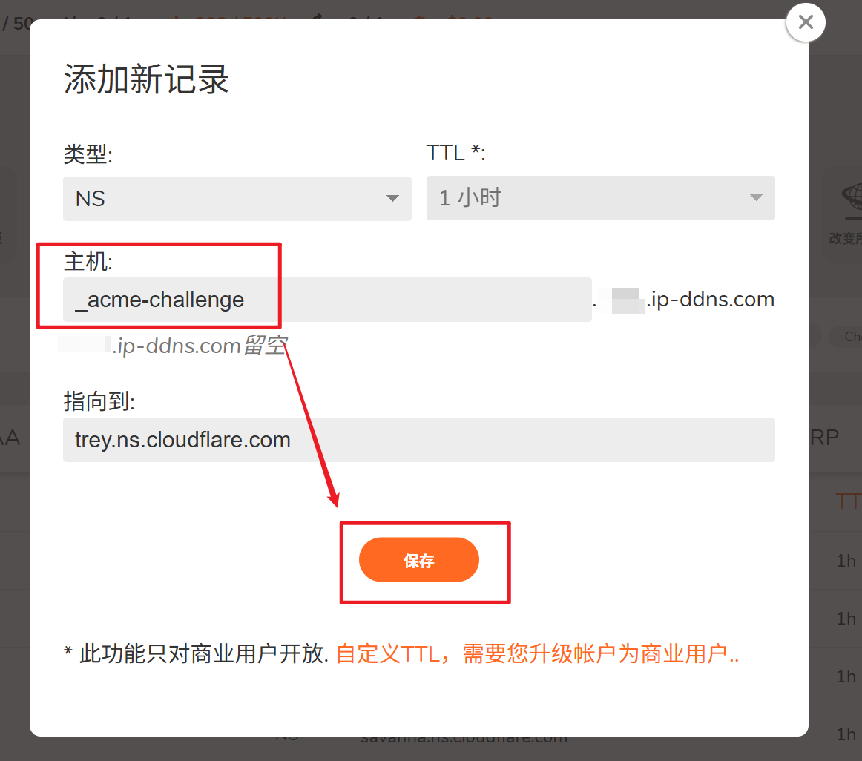
Task: Click the TTL column header in background table
Action: tap(849, 501)
